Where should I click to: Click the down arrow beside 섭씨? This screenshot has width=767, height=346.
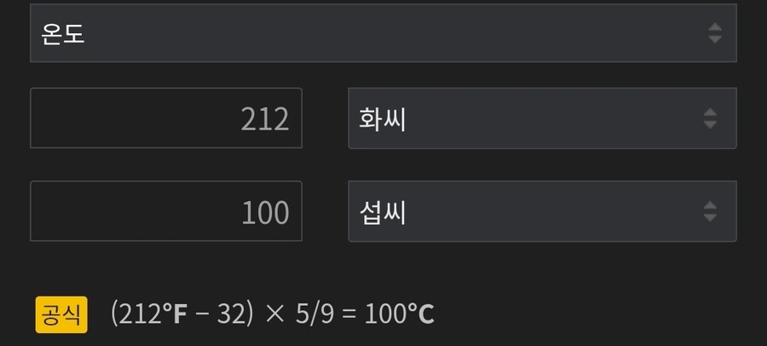[710, 218]
